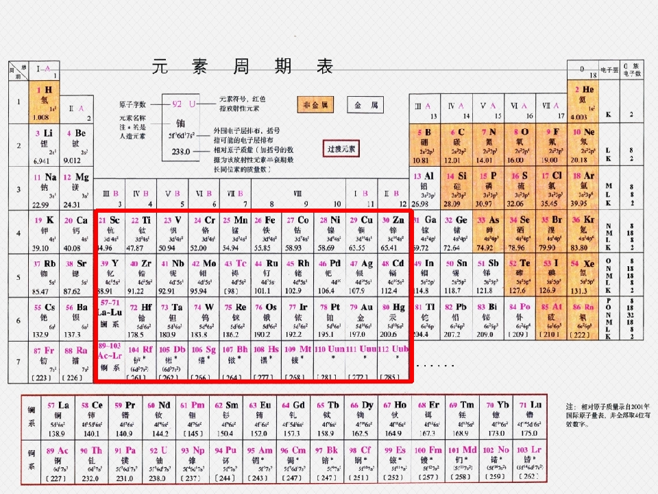Click the radon Rn element cell
The image size is (658, 494).
(x=583, y=320)
